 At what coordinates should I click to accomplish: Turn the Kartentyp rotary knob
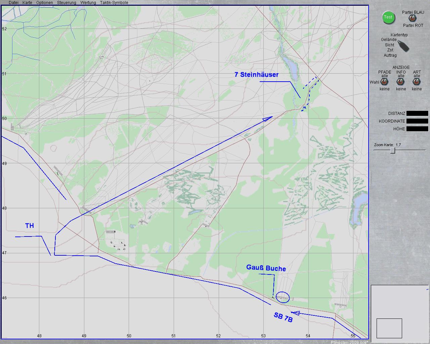402,45
